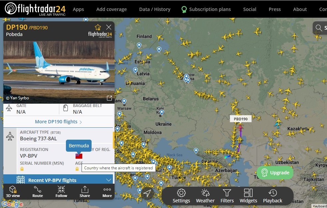The width and height of the screenshot is (327, 208).
Task: Start Playback mode
Action: tap(273, 196)
